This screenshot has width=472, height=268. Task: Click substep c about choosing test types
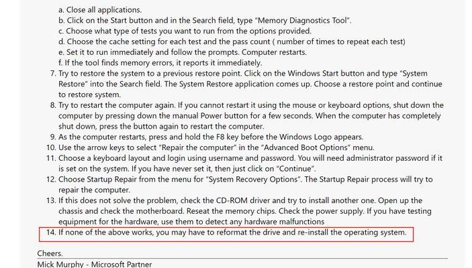pos(185,31)
